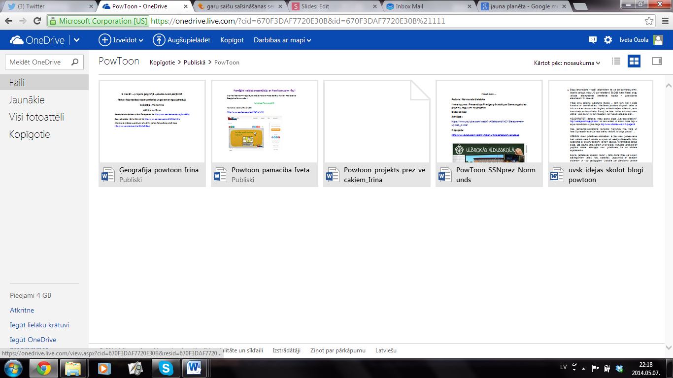The image size is (673, 378).
Task: Click the Pieejami 4 GB storage link
Action: (31, 295)
